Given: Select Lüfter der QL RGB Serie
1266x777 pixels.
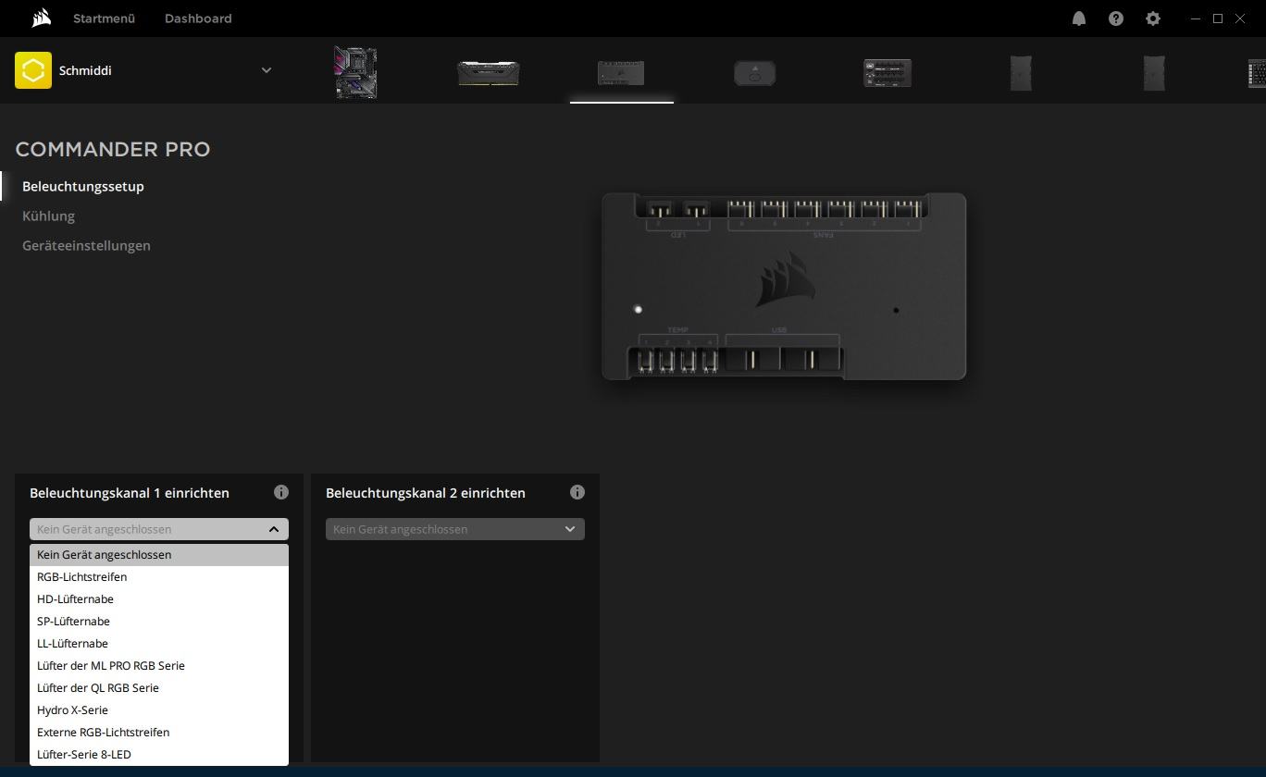Looking at the screenshot, I should tap(159, 688).
